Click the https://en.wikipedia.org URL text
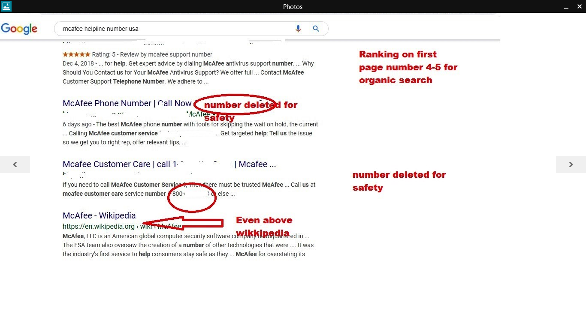This screenshot has height=329, width=586. point(99,227)
